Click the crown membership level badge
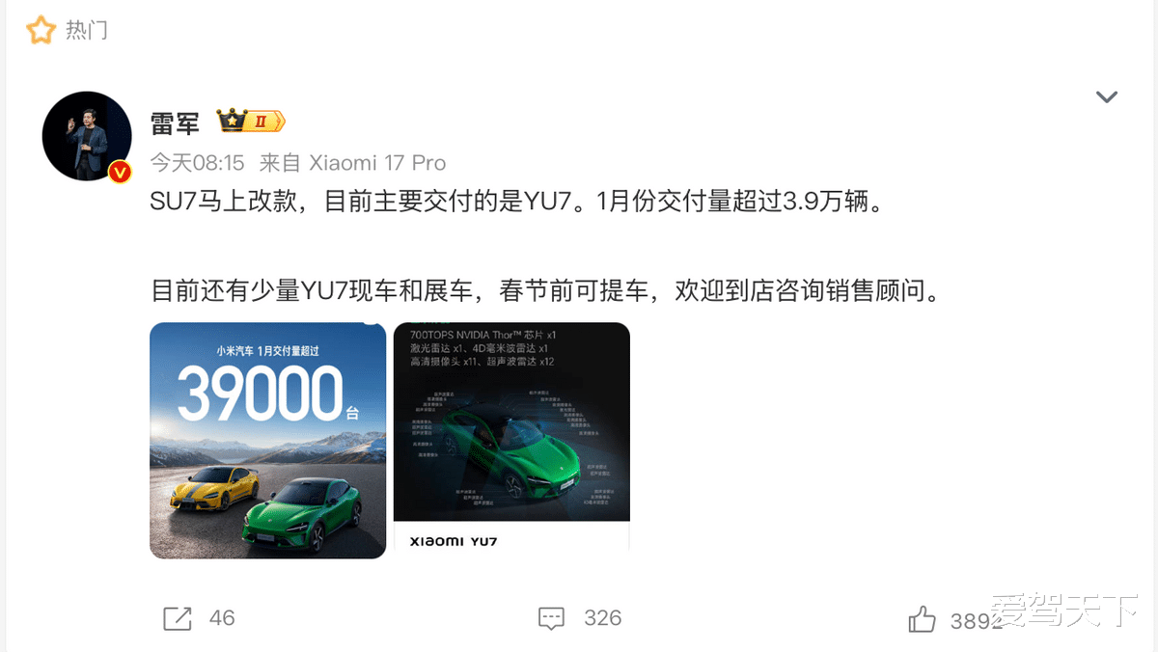Image resolution: width=1158 pixels, height=652 pixels. [251, 122]
